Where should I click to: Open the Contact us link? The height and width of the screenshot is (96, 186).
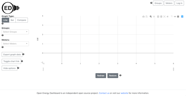pyautogui.click(x=104, y=93)
